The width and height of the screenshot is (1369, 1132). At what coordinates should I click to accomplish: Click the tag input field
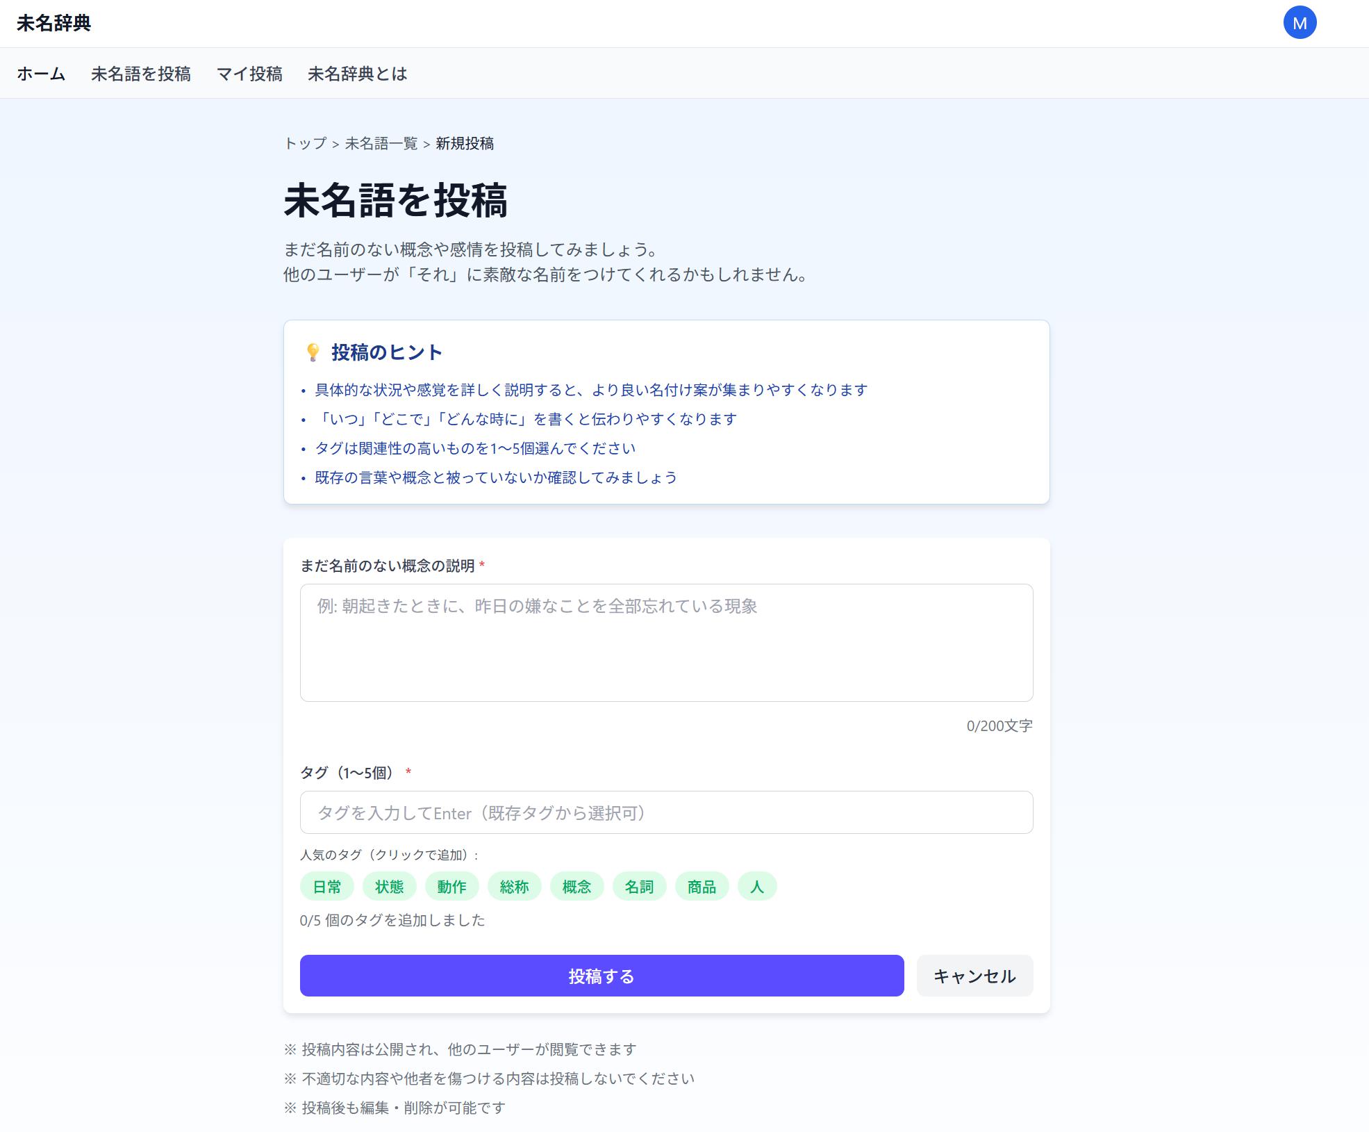pyautogui.click(x=666, y=812)
